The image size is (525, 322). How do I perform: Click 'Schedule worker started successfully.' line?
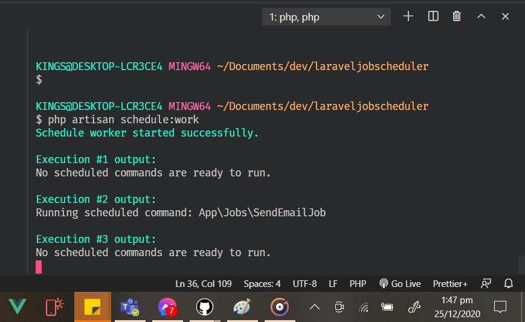coord(147,133)
